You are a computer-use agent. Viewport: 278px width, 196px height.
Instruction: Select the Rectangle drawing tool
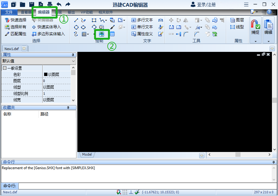click(x=94, y=20)
